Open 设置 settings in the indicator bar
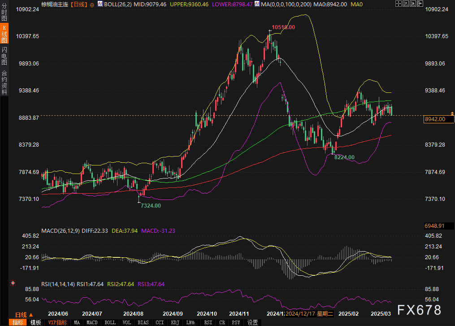This screenshot has height=326, width=455. pyautogui.click(x=252, y=322)
